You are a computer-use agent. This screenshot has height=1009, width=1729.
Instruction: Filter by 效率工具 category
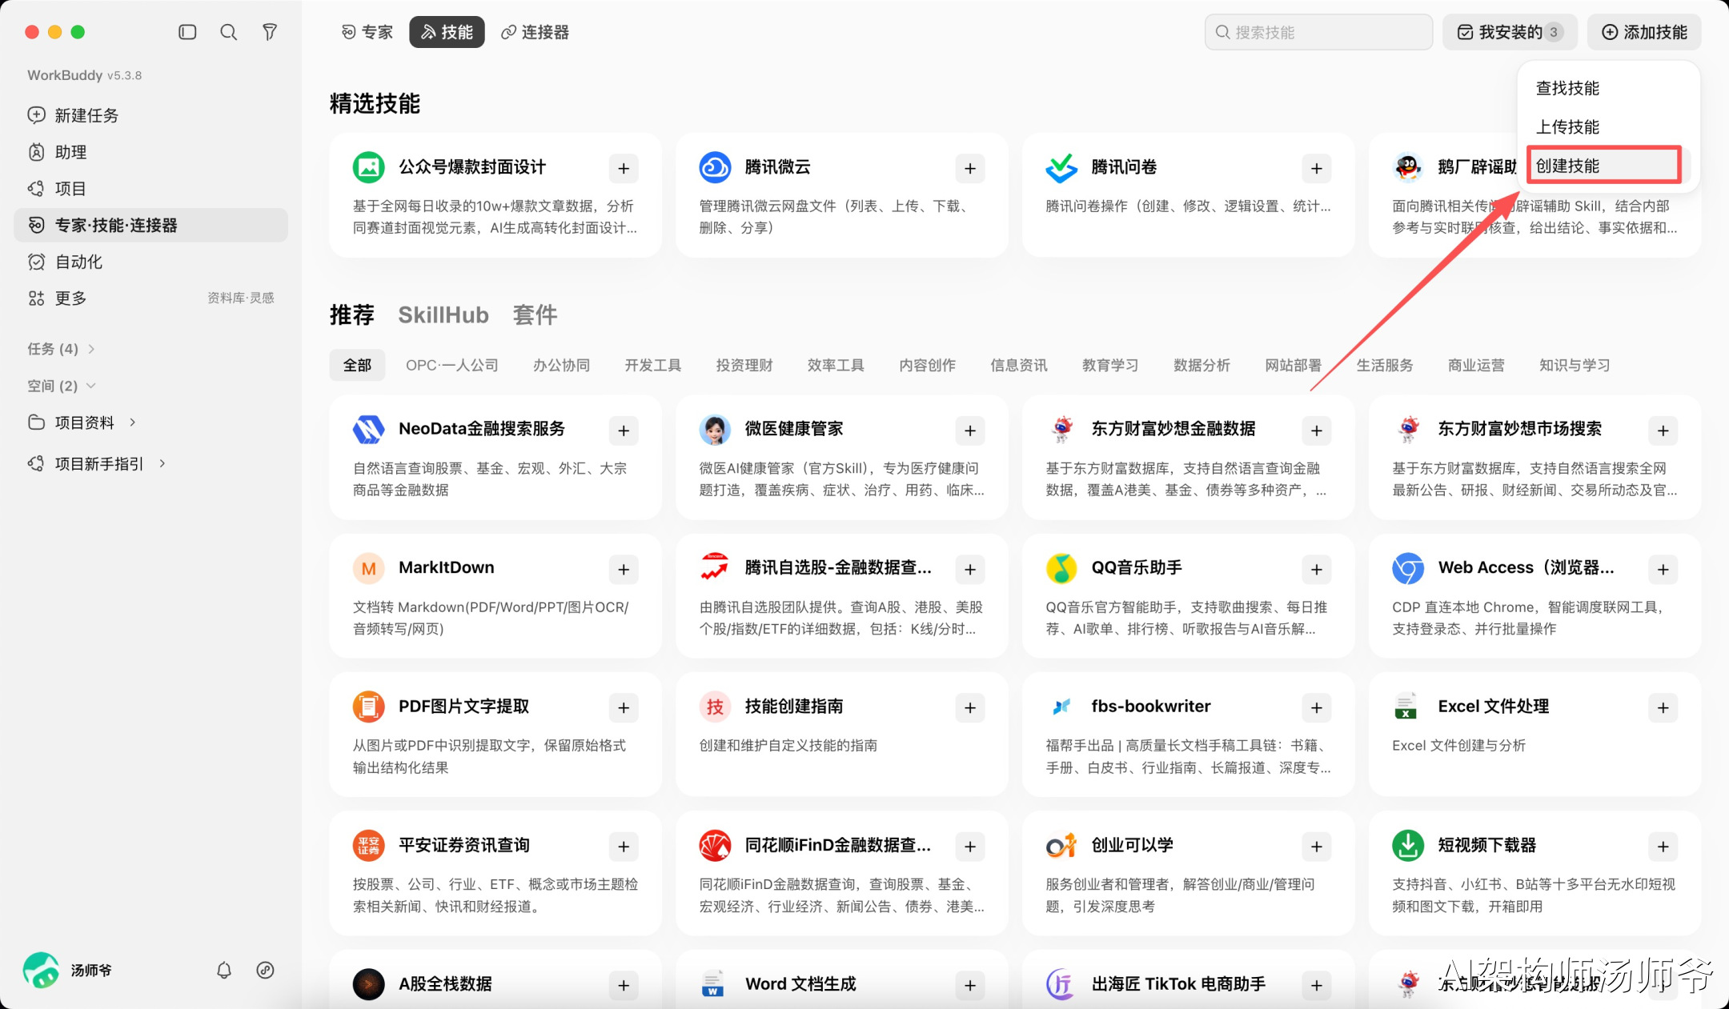pos(836,366)
